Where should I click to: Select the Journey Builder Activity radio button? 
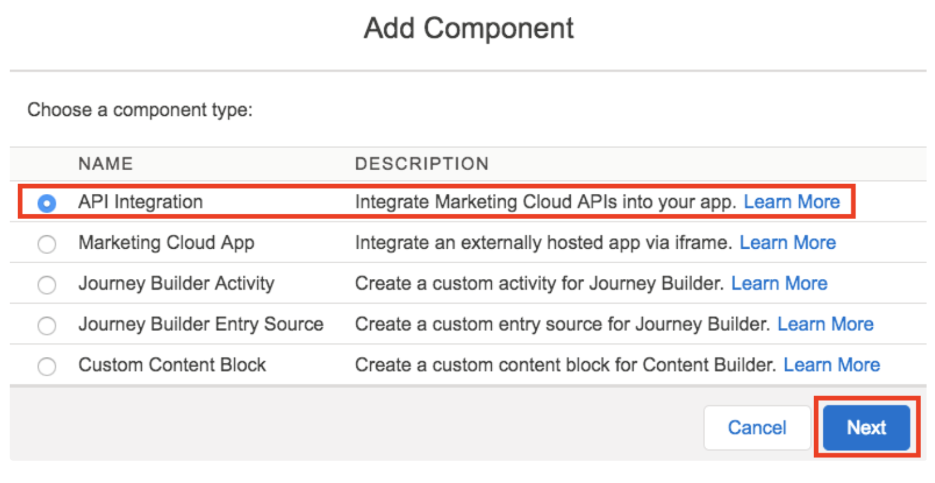47,284
